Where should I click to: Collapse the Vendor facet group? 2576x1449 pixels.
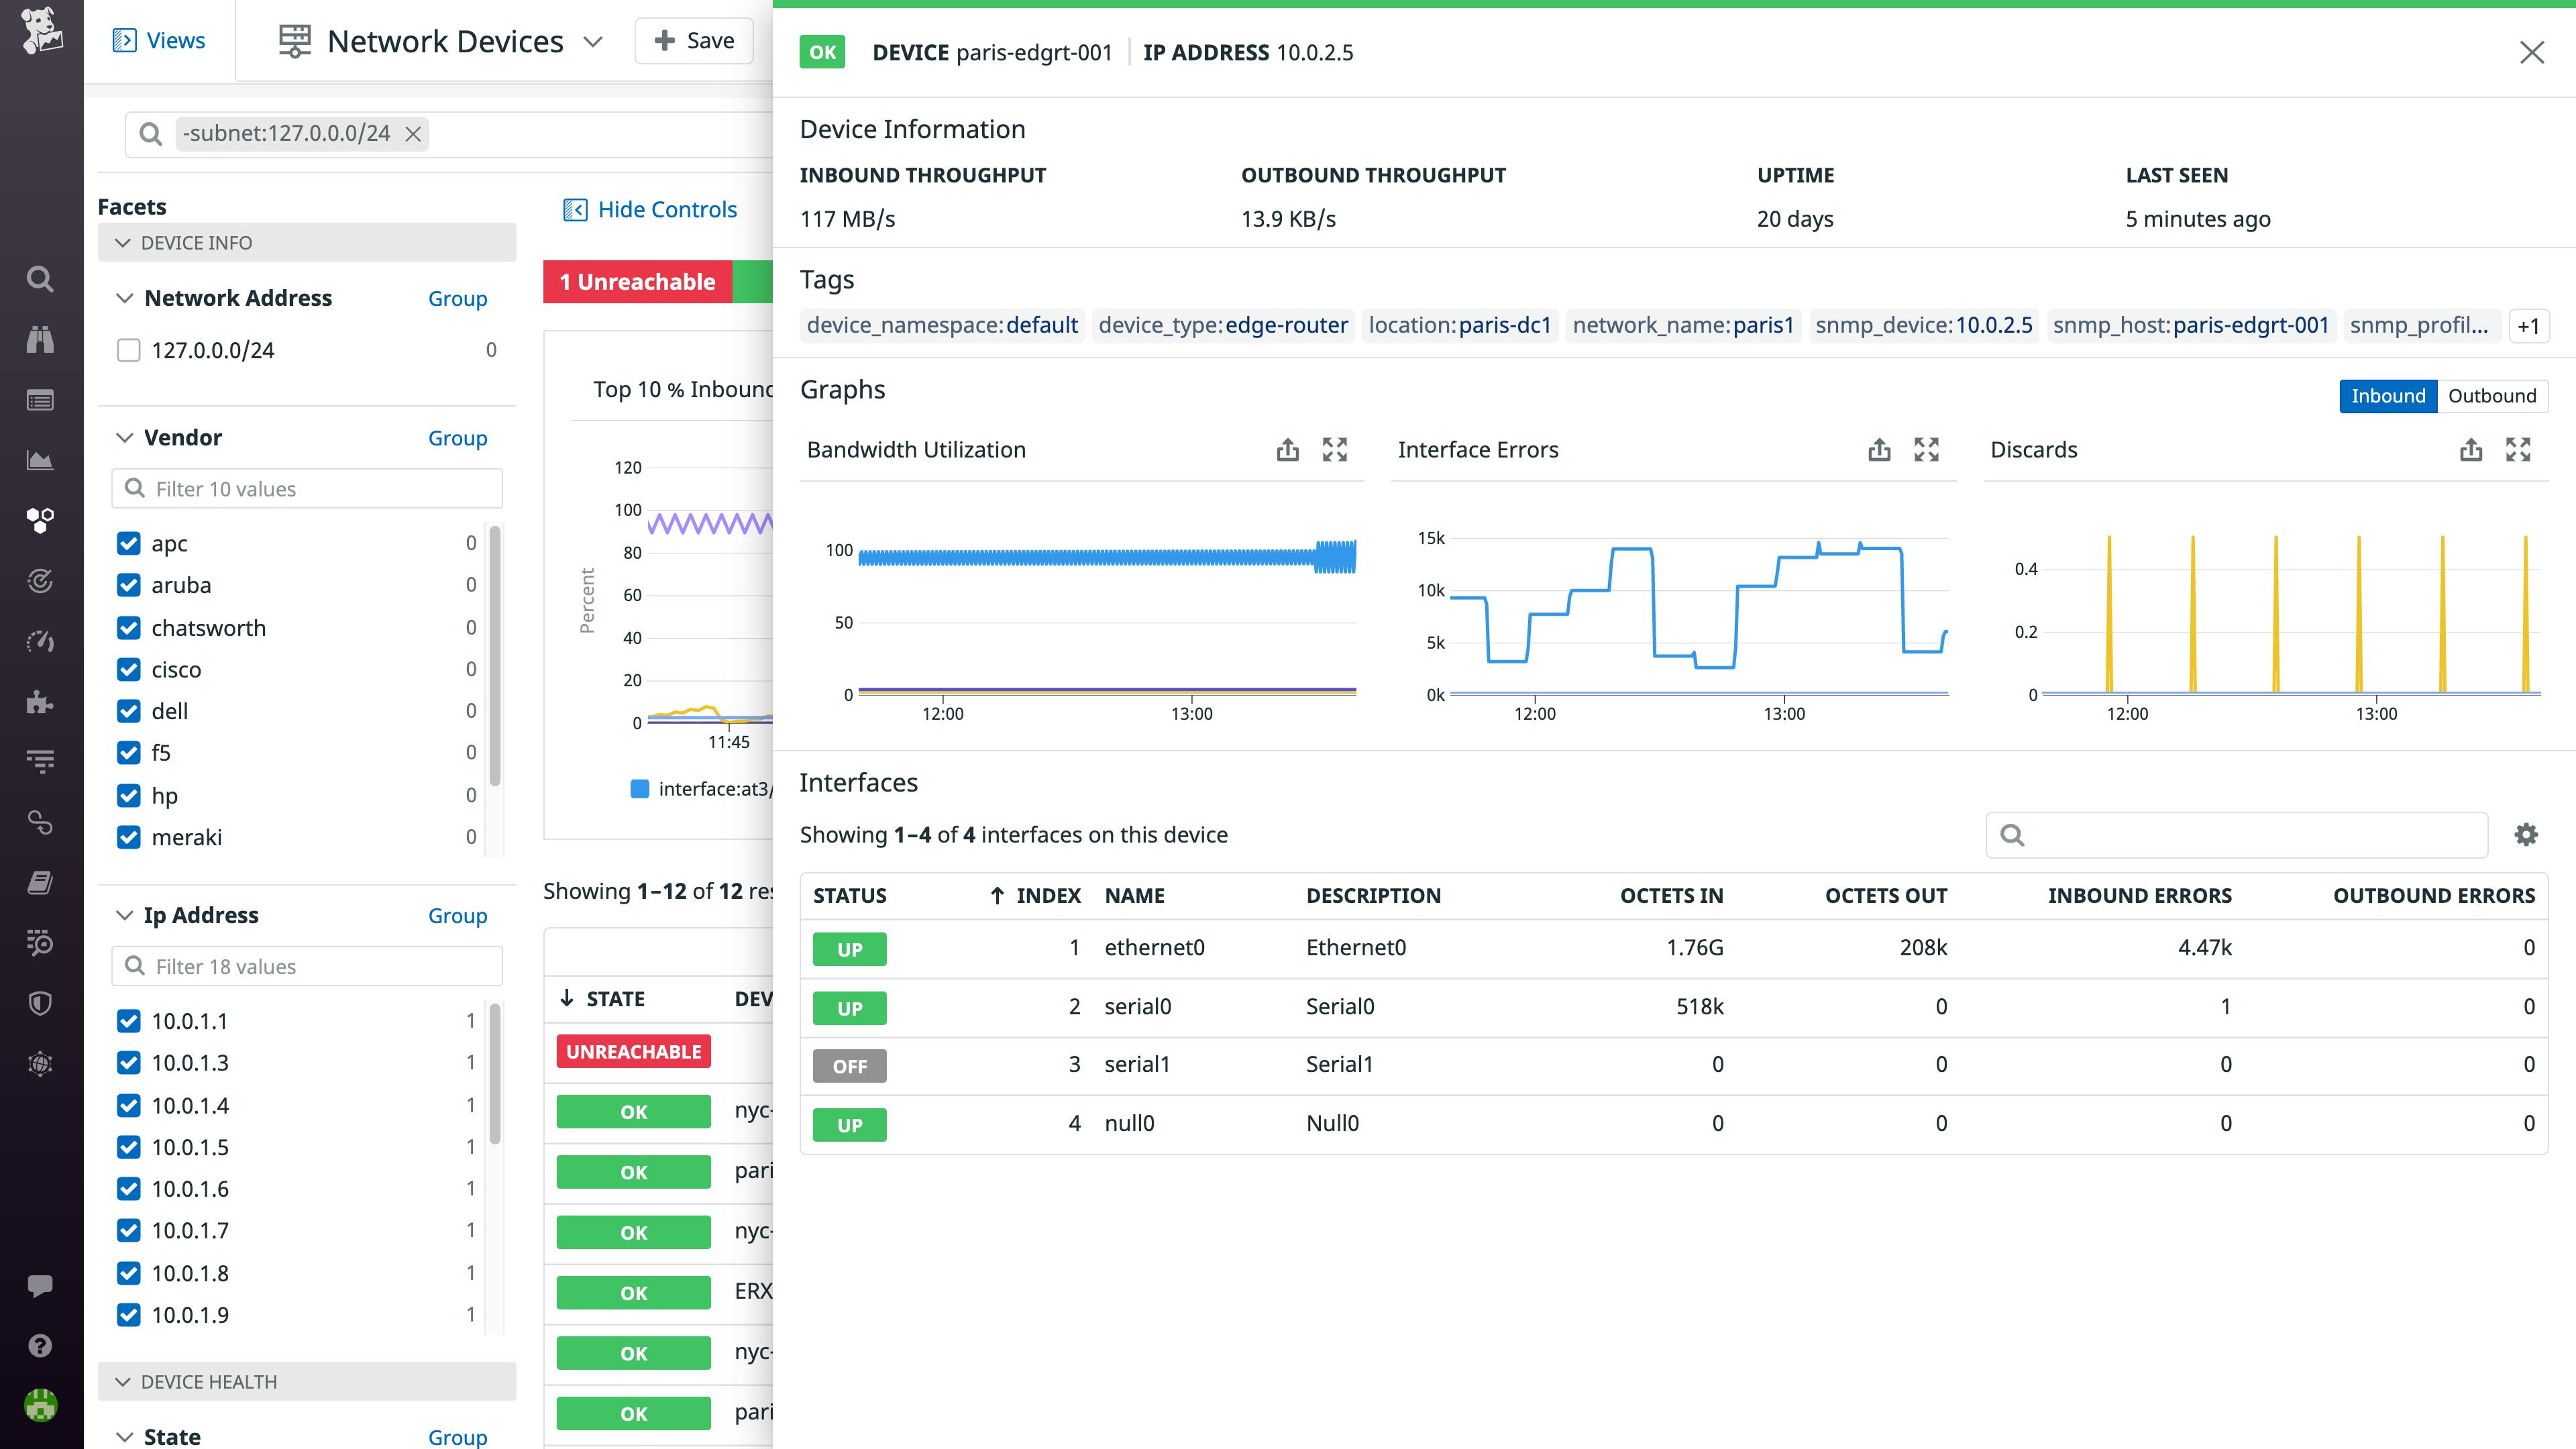pos(125,438)
